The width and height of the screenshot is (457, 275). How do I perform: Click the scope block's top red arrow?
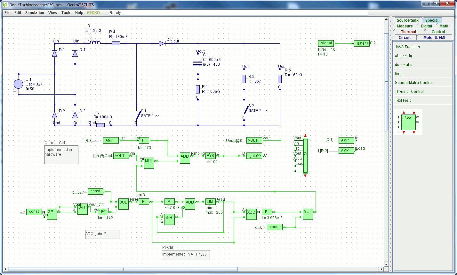tap(305, 136)
